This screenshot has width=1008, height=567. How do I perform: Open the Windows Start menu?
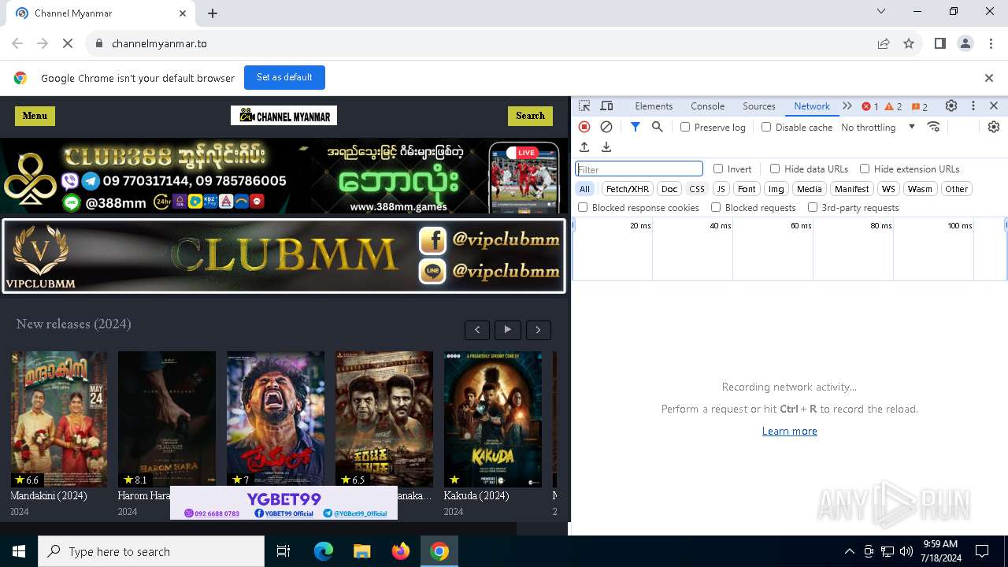pyautogui.click(x=19, y=551)
